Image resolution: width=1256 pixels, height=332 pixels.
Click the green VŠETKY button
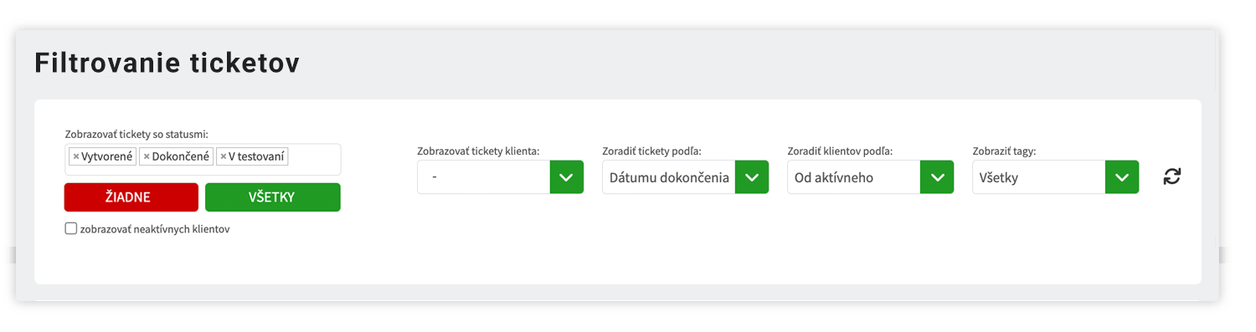pos(273,197)
